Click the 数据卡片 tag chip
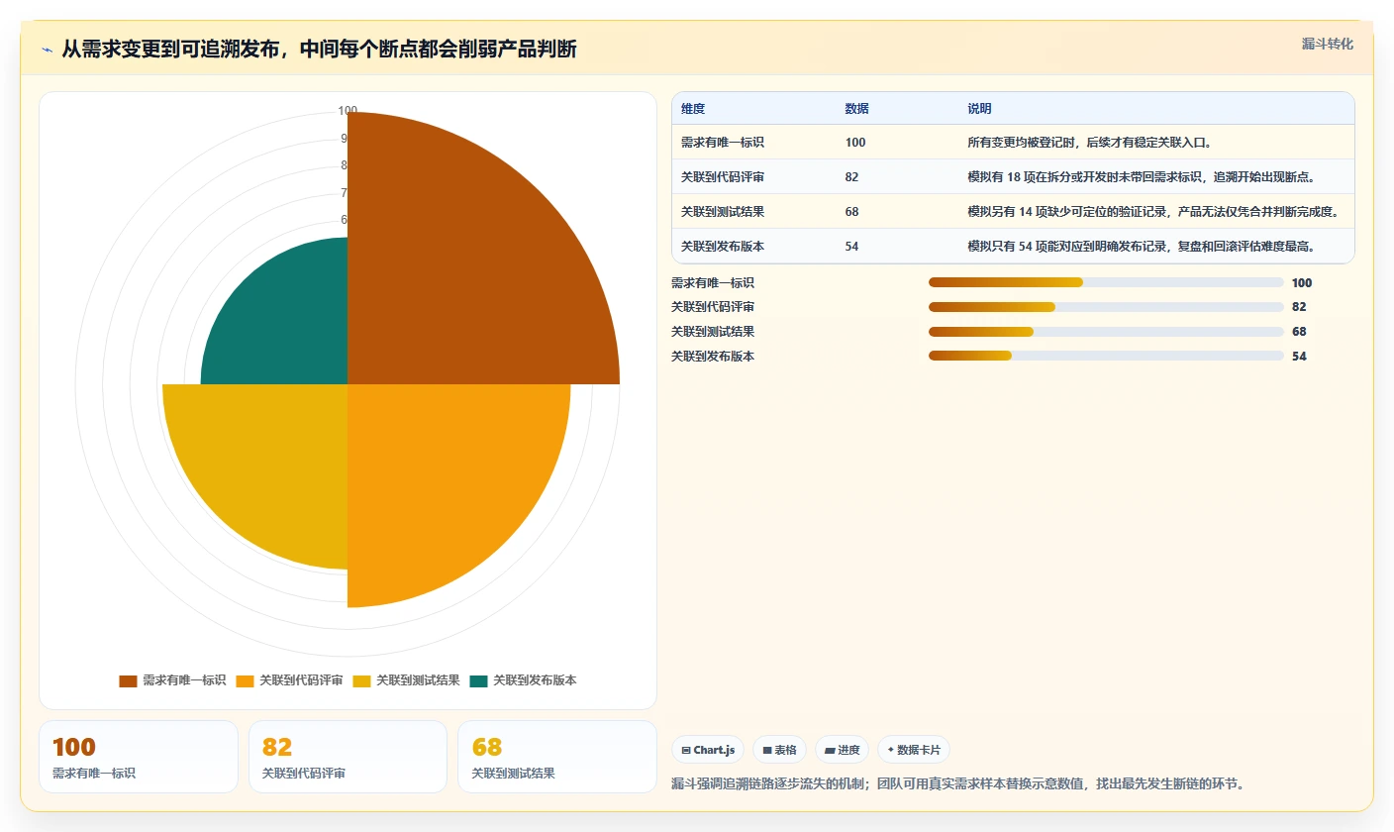This screenshot has height=832, width=1394. (x=914, y=750)
